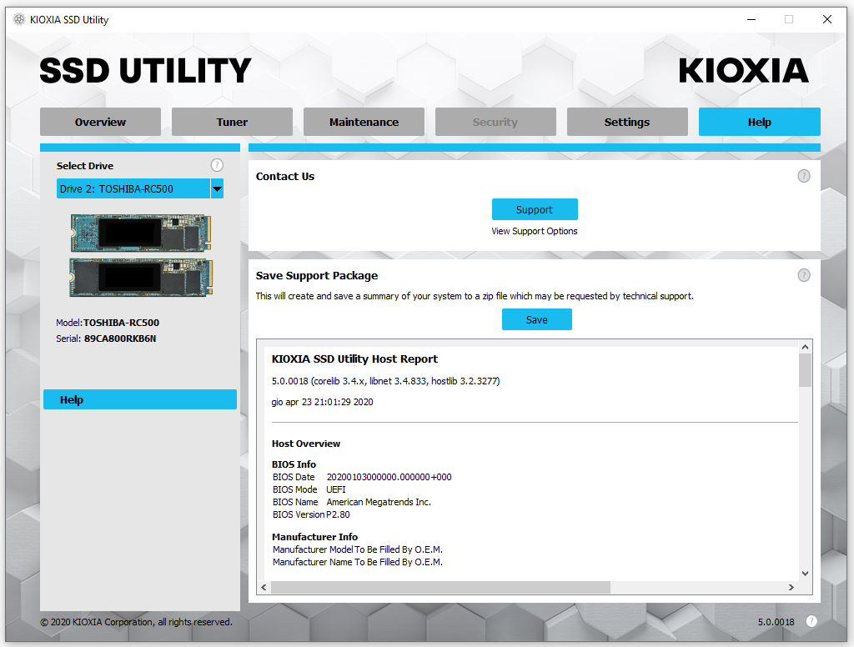854x647 pixels.
Task: Click the report scroll right arrow
Action: (x=791, y=587)
